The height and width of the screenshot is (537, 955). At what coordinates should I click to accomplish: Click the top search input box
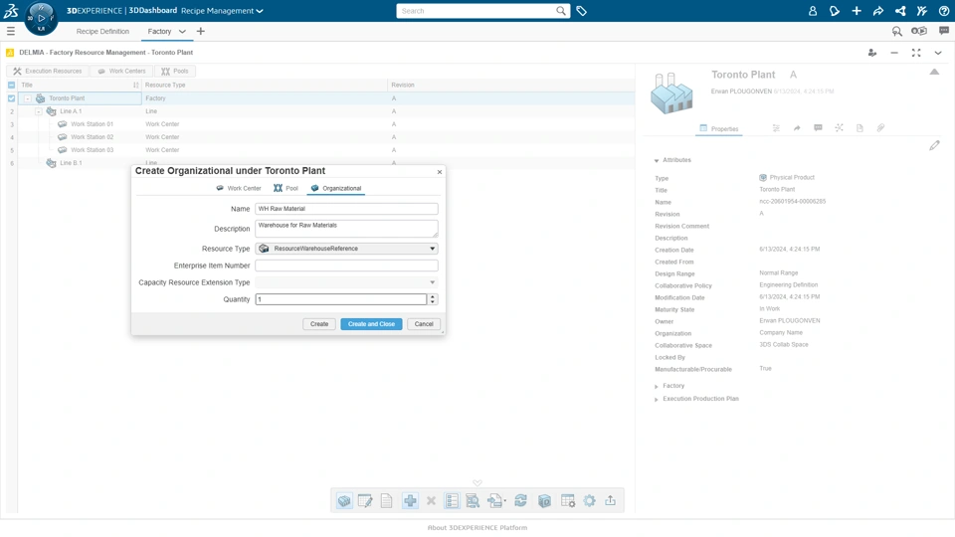coord(476,11)
